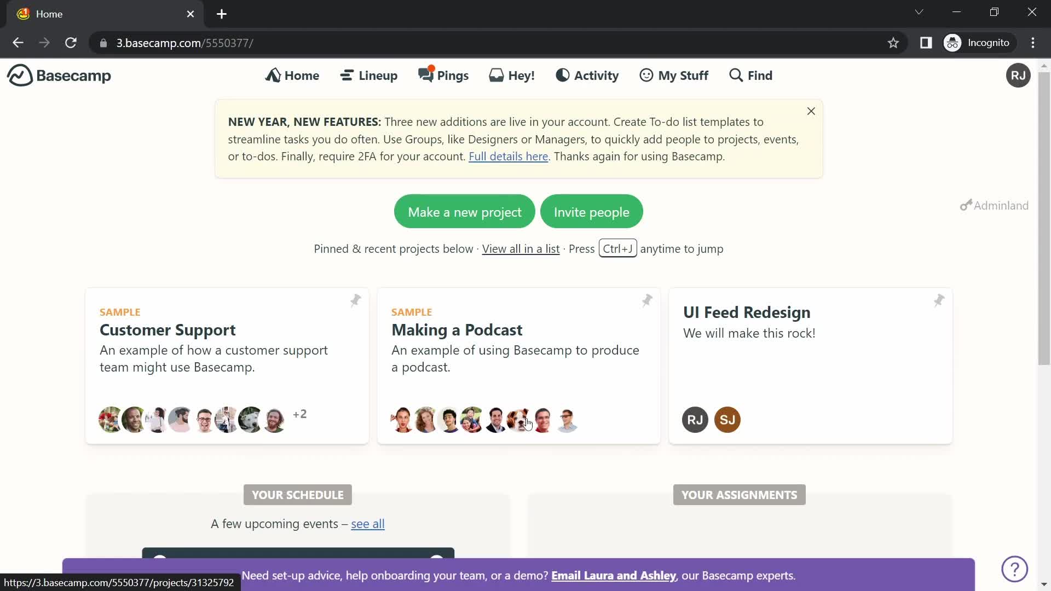The width and height of the screenshot is (1051, 591).
Task: Toggle pin on Customer Support project
Action: (x=355, y=300)
